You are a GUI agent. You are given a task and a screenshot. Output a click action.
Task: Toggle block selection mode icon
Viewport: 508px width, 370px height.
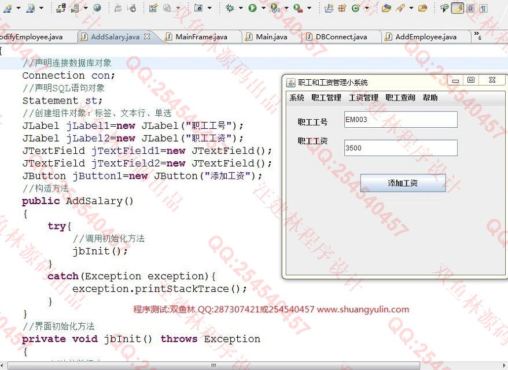pos(471,8)
